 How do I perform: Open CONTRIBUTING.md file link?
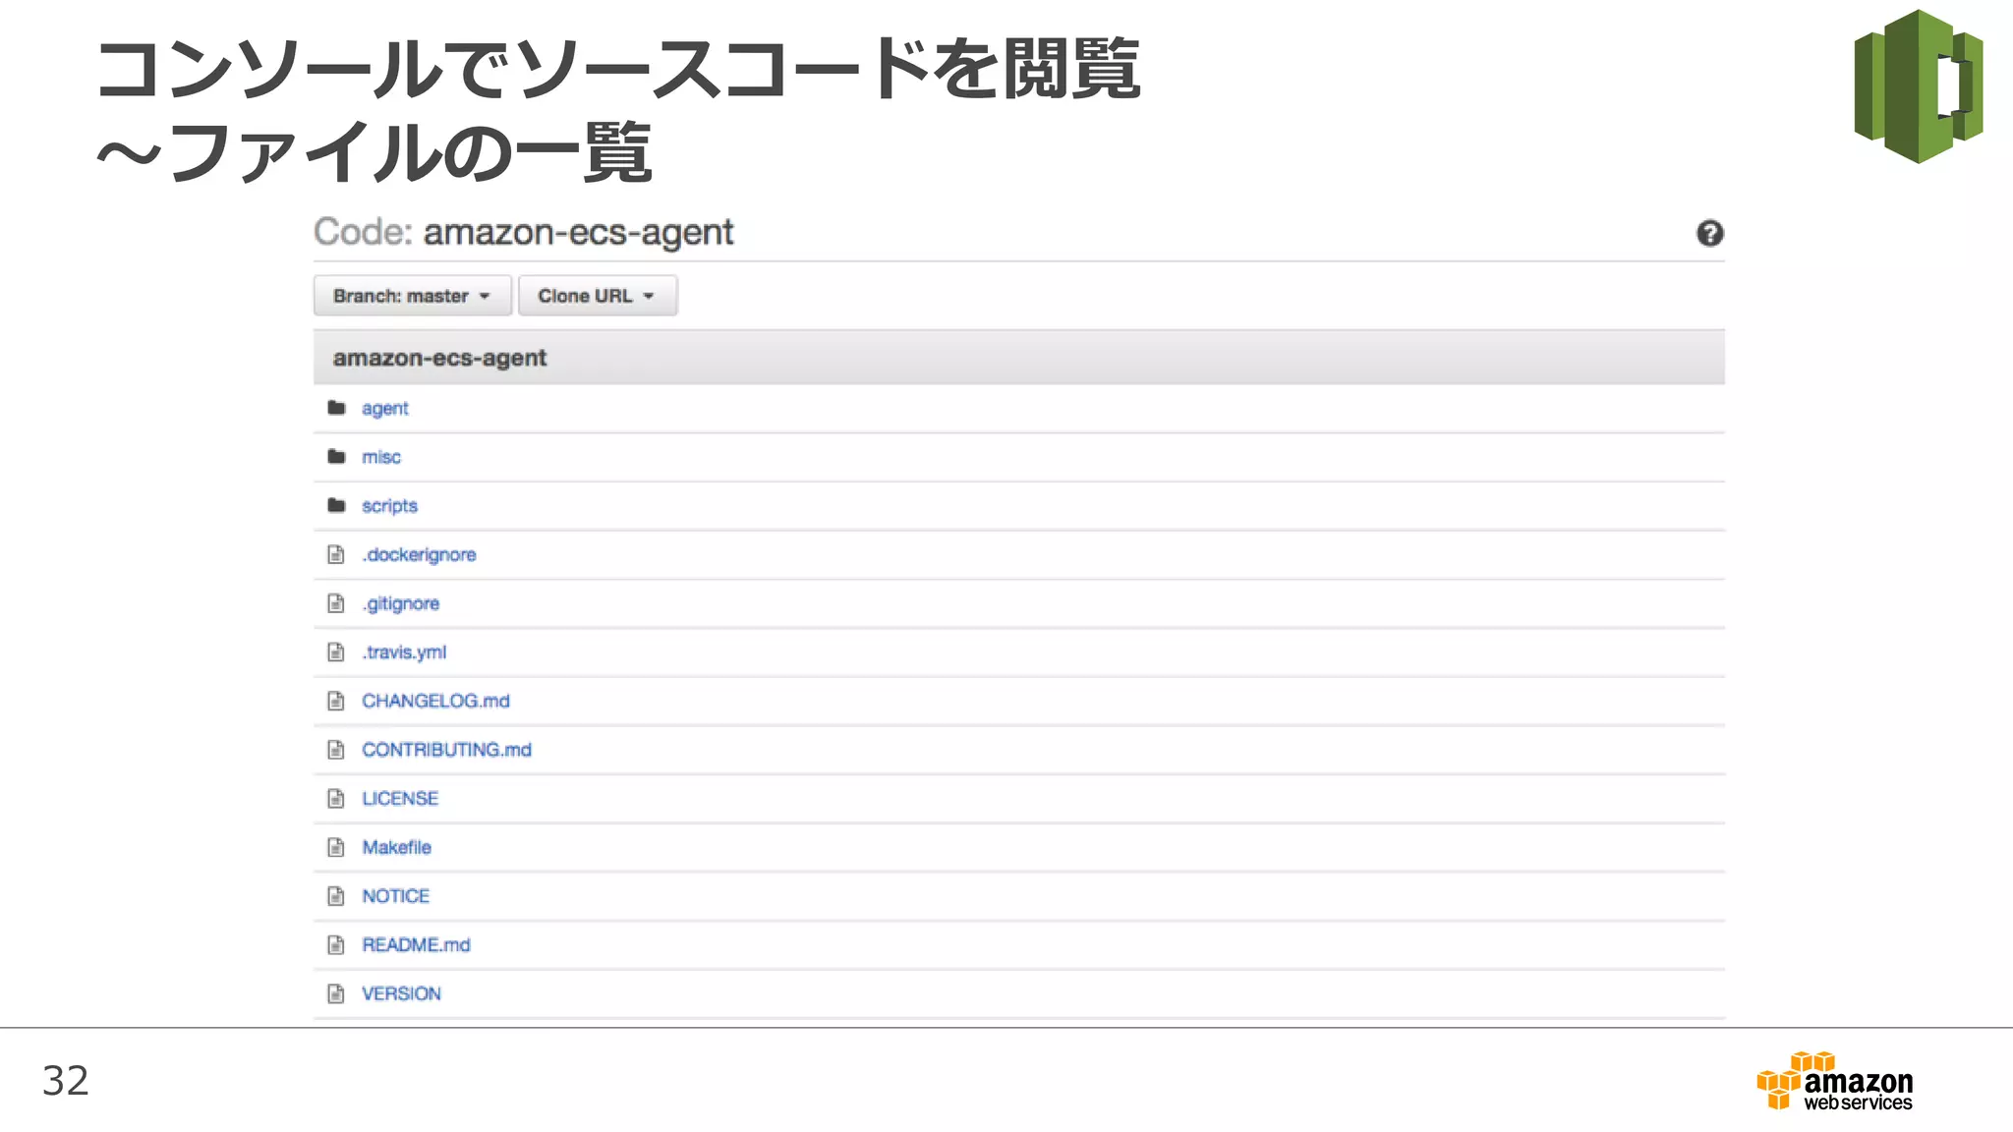pyautogui.click(x=446, y=750)
